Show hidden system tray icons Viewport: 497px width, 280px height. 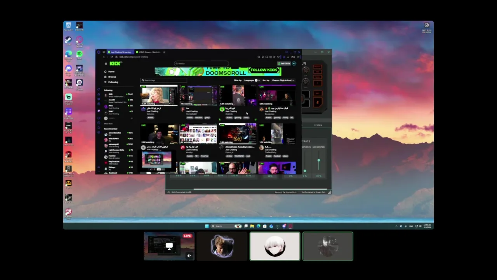pyautogui.click(x=396, y=226)
